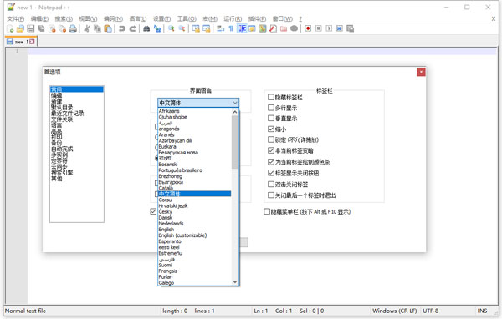Click the Playback macro icon

coord(329,28)
